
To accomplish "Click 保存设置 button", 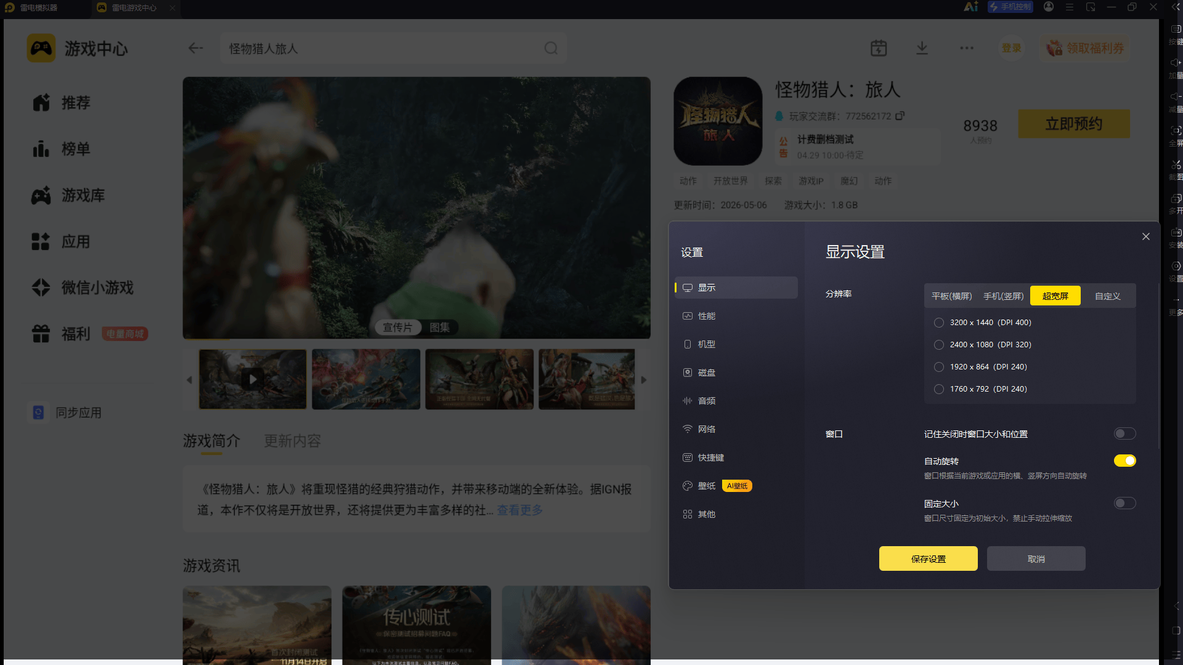I will point(929,558).
